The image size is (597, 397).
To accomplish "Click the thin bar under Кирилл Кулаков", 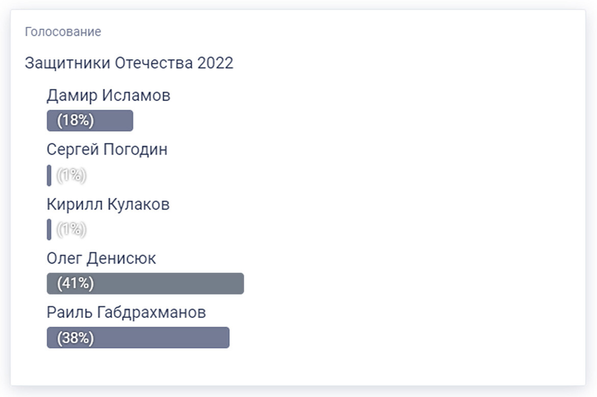I will [x=49, y=230].
